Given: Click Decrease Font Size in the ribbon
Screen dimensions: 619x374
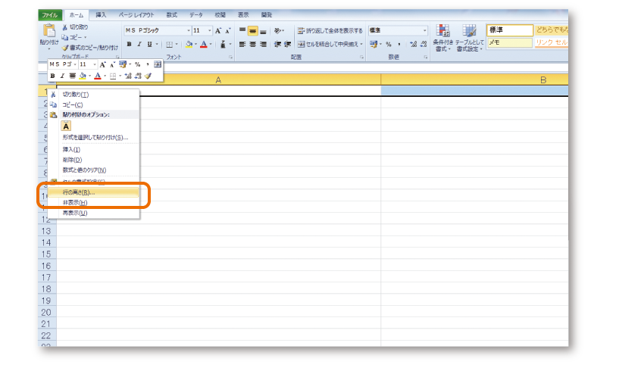Looking at the screenshot, I should point(228,30).
